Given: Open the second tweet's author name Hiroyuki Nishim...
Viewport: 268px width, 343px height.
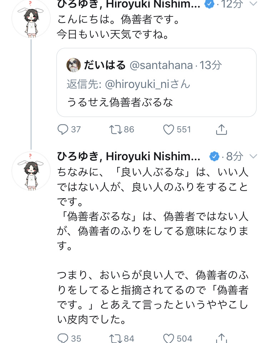Looking at the screenshot, I should [129, 156].
